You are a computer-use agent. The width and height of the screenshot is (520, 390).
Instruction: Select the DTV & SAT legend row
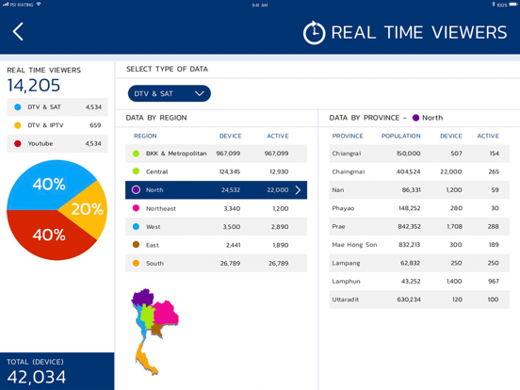(x=57, y=106)
